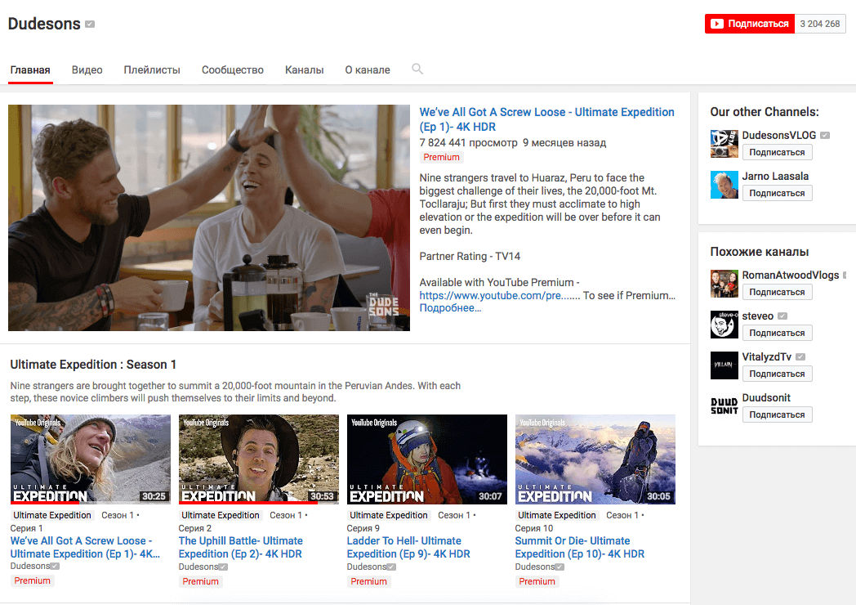Click verified badge beside VitalyzdTv name
The image size is (856, 605).
[800, 357]
